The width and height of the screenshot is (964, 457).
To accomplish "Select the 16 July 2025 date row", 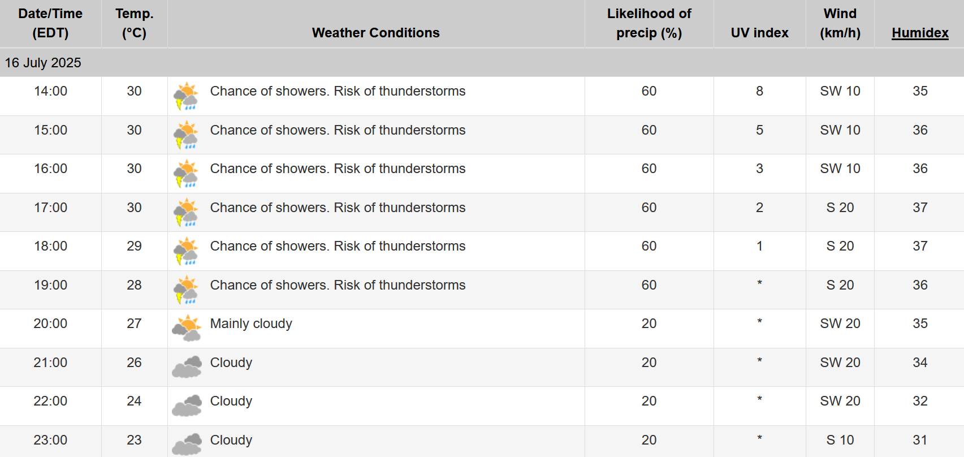I will point(482,63).
